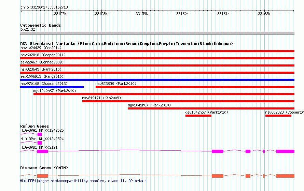This screenshot has width=304, height=191.
Task: Click the last orange OMIM exon block
Action: (x=286, y=176)
